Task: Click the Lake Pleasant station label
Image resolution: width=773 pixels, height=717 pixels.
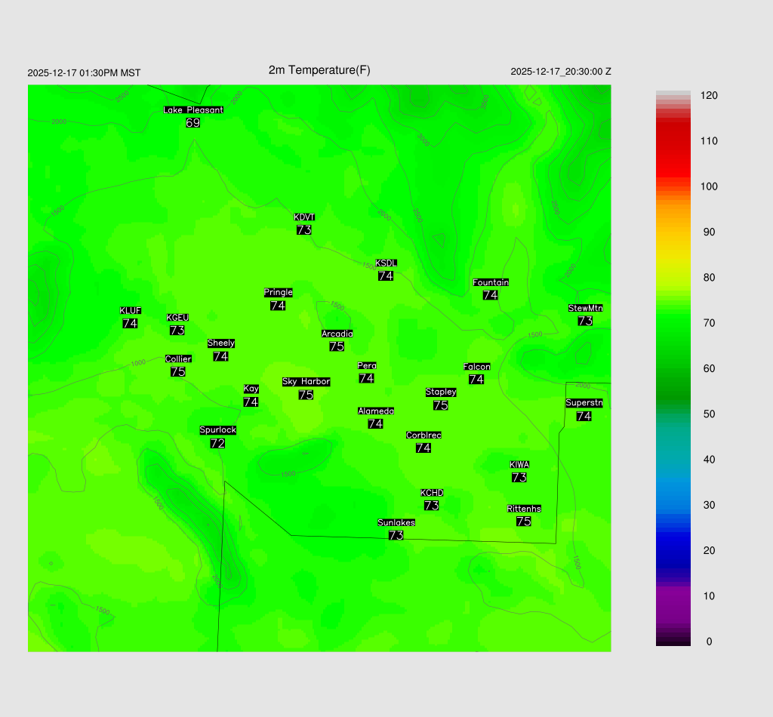Action: 193,110
